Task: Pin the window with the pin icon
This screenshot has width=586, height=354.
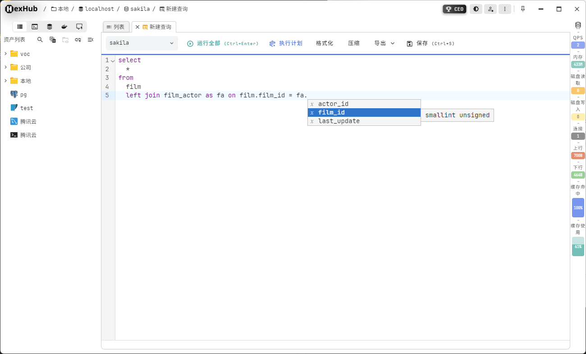Action: (x=522, y=9)
